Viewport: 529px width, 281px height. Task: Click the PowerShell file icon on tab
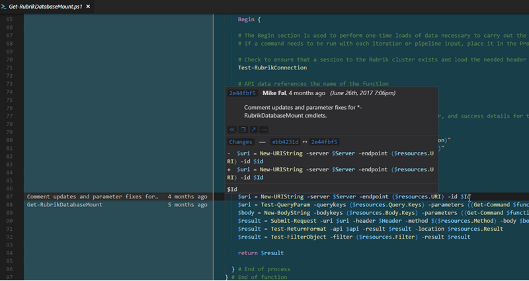(5, 7)
